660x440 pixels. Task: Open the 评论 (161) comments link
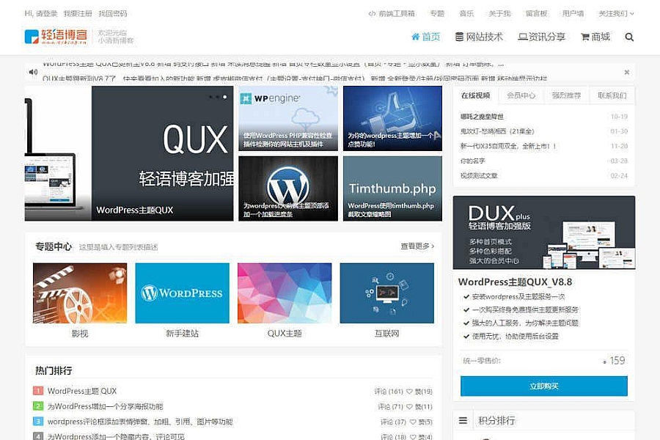pos(389,392)
